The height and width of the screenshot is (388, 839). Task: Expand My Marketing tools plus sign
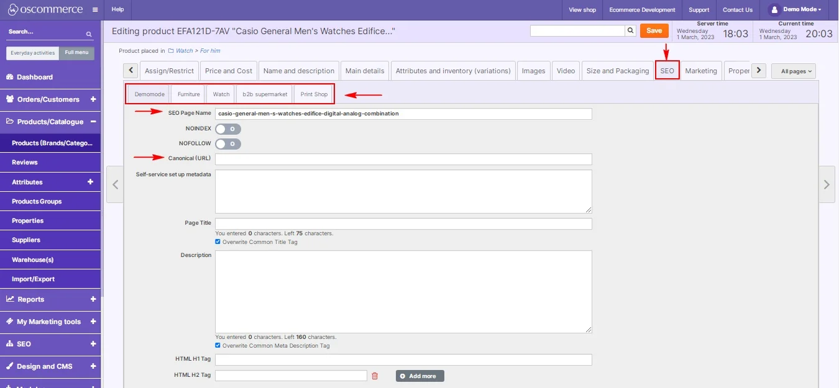[93, 322]
